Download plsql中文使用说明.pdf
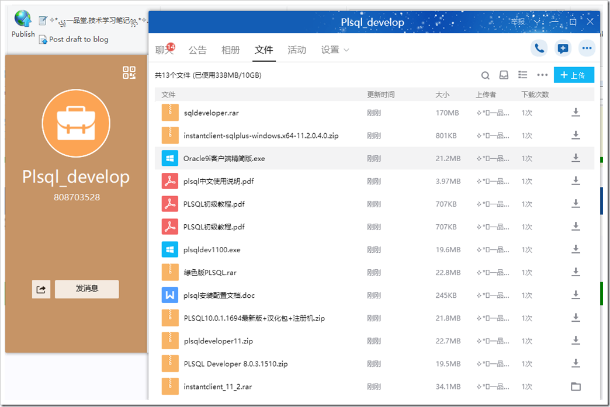This screenshot has height=407, width=610. pos(576,181)
